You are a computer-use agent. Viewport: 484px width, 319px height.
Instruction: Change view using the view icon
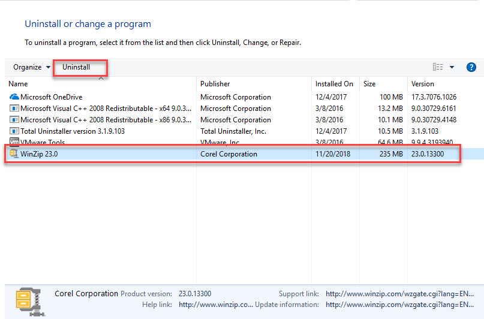tap(438, 67)
